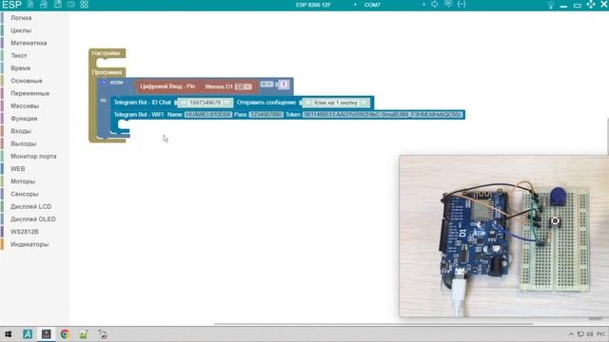
Task: Open the Математика block category
Action: coord(29,43)
